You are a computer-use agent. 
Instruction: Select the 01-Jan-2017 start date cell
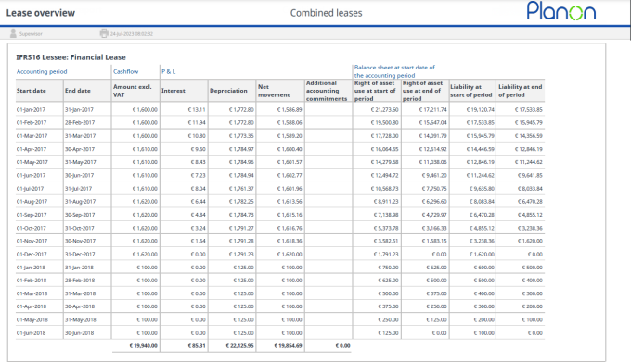31,109
